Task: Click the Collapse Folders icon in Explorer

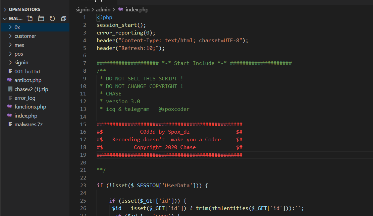Action: (x=63, y=18)
